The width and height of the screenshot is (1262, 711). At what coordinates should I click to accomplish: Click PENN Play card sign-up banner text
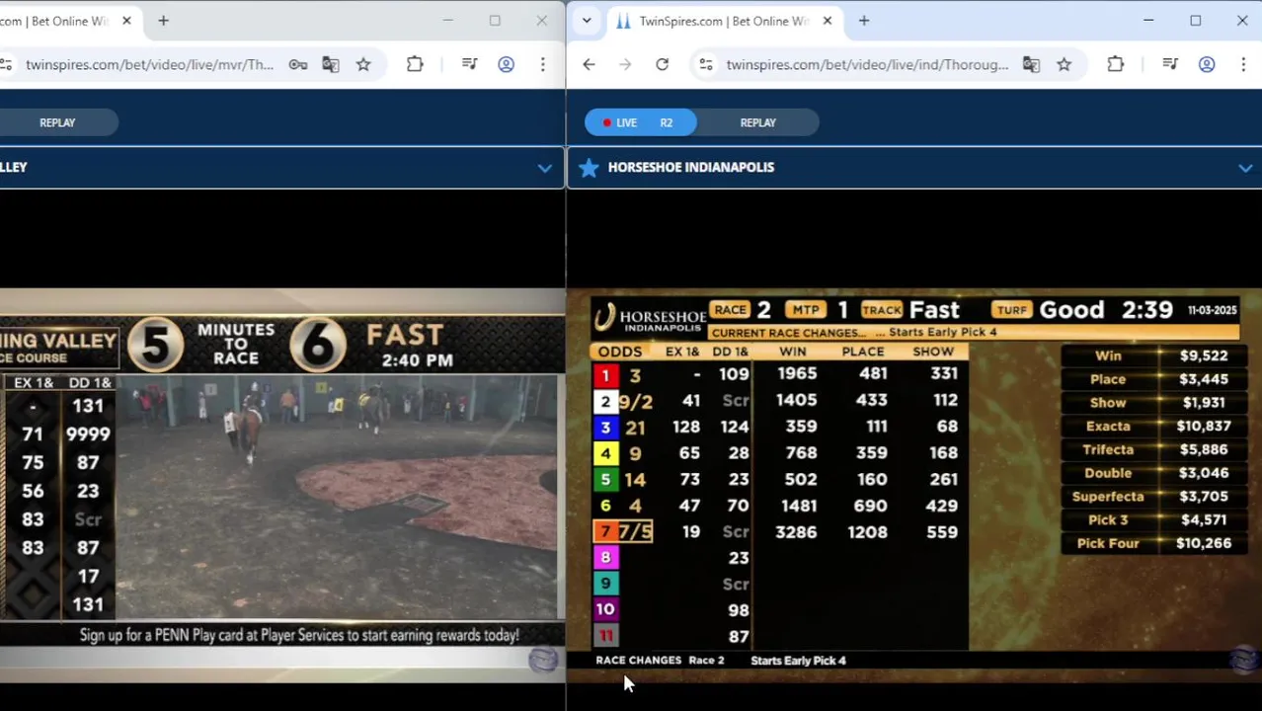[299, 635]
